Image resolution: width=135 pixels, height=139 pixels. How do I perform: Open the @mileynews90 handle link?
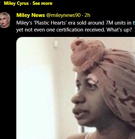(64, 15)
